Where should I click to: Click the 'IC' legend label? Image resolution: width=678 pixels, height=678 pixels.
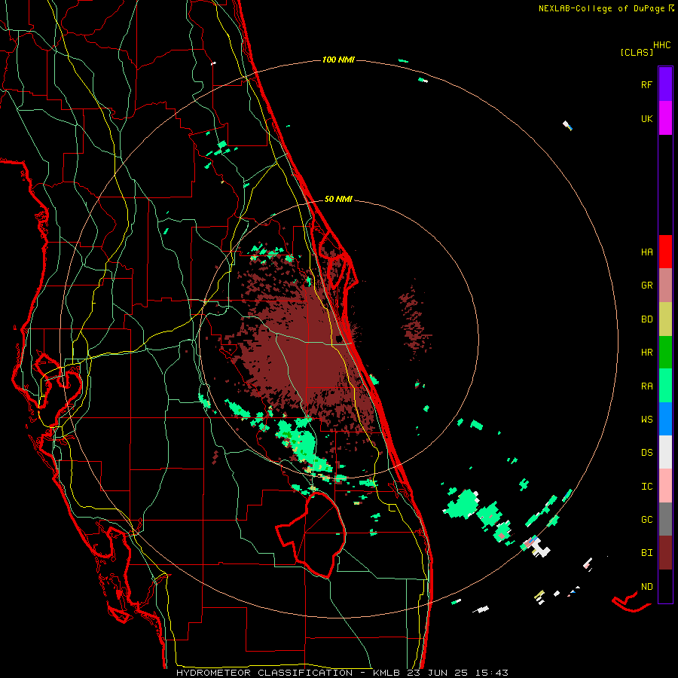[646, 487]
